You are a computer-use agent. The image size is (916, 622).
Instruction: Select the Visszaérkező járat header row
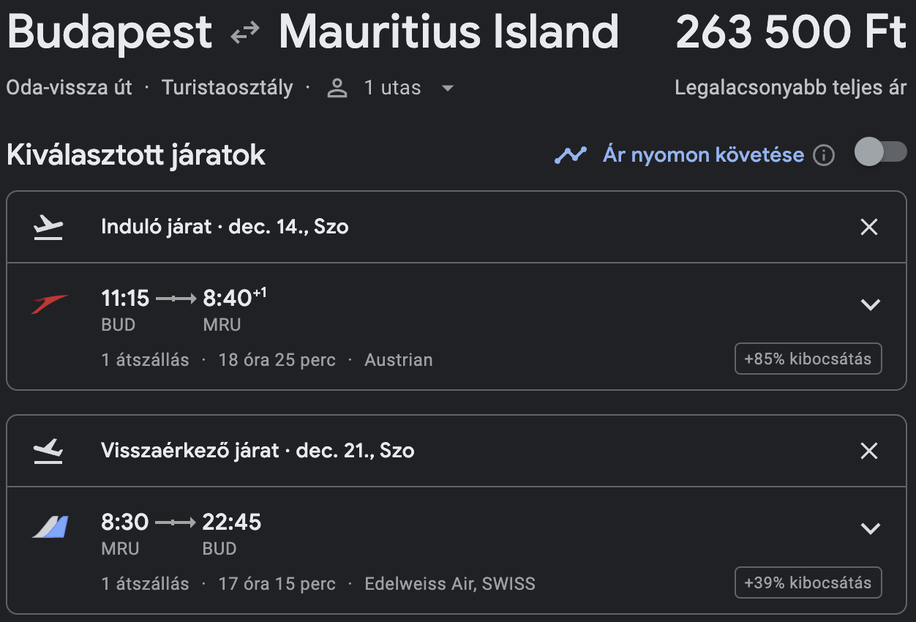pyautogui.click(x=457, y=451)
